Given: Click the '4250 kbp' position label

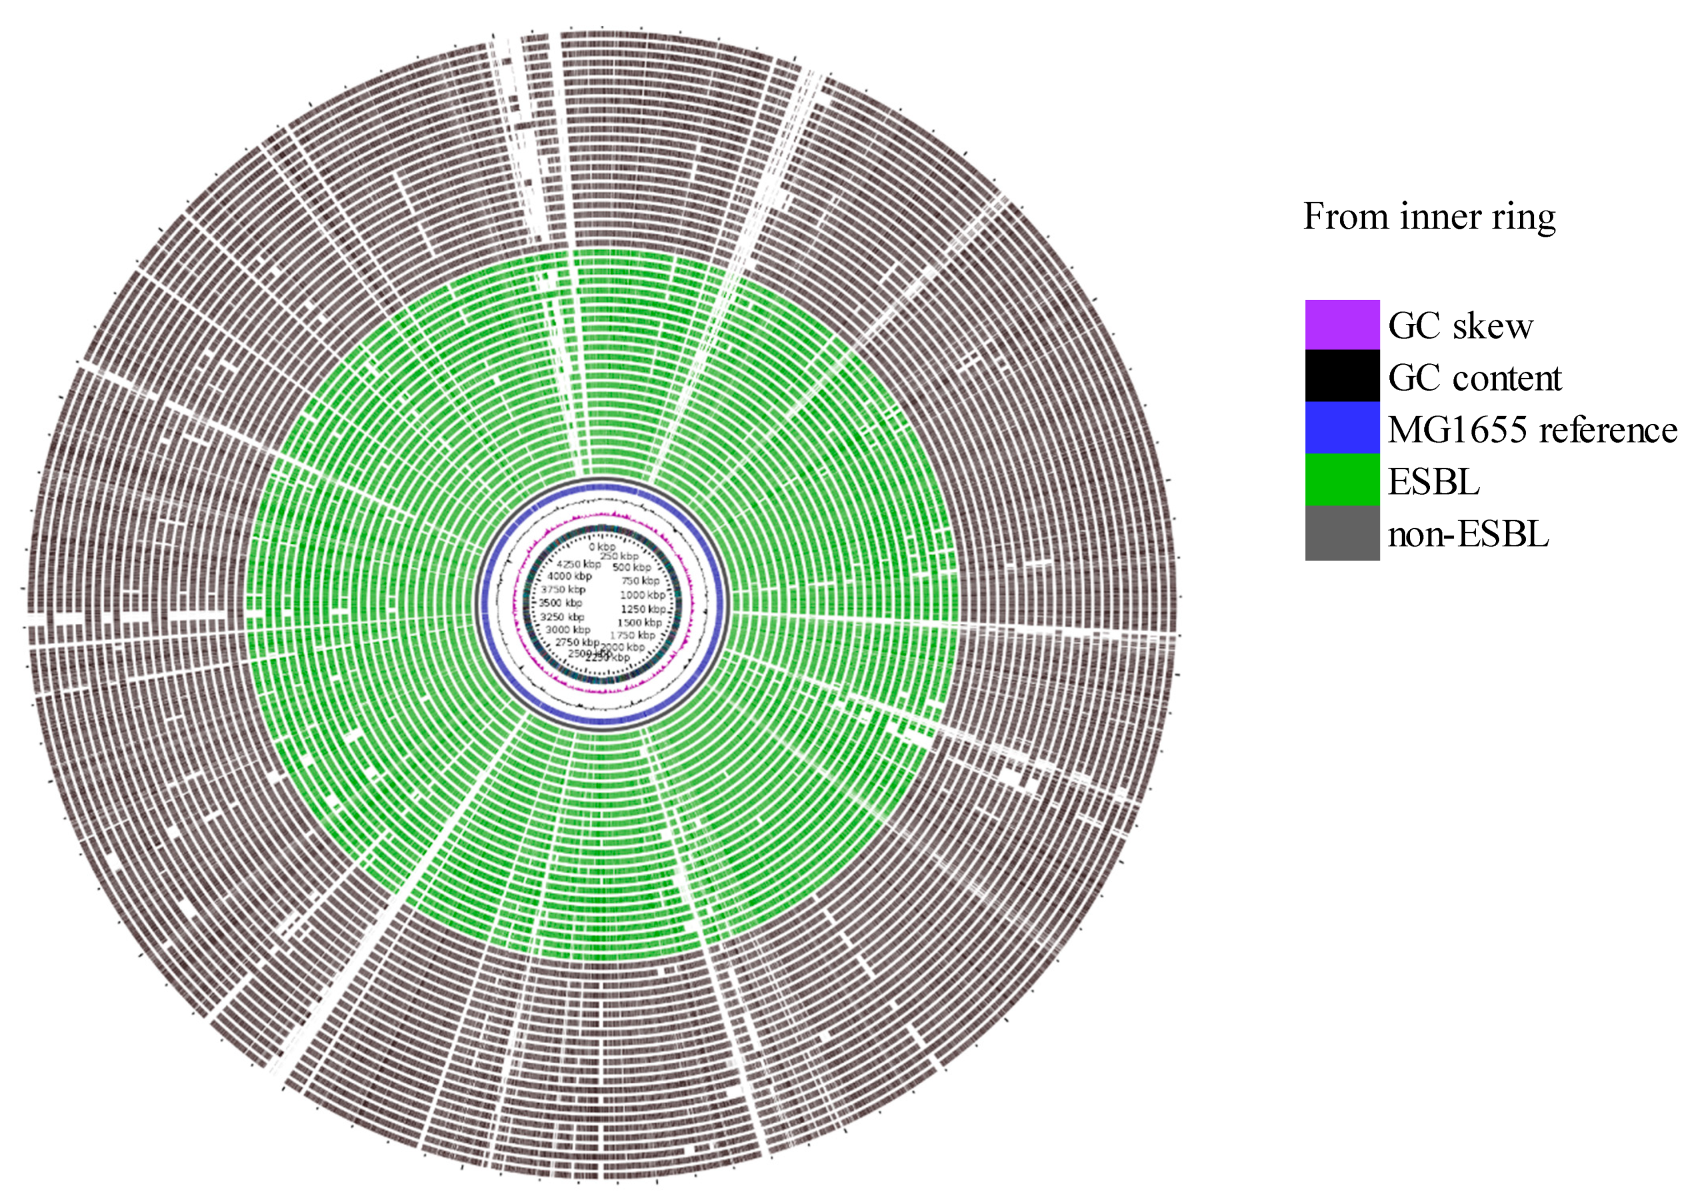Looking at the screenshot, I should (x=578, y=565).
